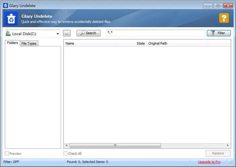The width and height of the screenshot is (236, 167).
Task: Open the Local Disk(C:) drive dropdown
Action: pos(33,34)
